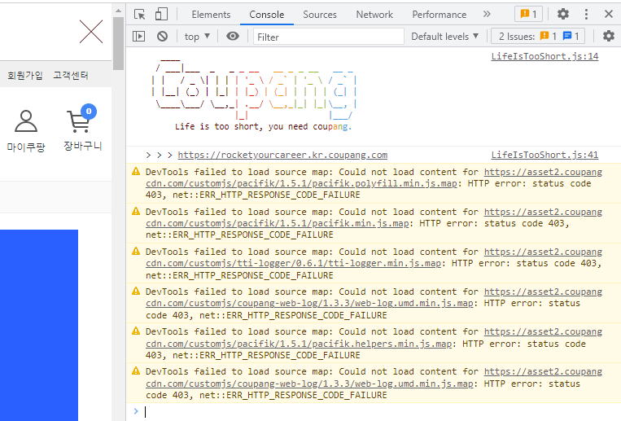Screen dimensions: 621x421
Task: Click the page scrollbar up arrow
Action: (x=118, y=11)
